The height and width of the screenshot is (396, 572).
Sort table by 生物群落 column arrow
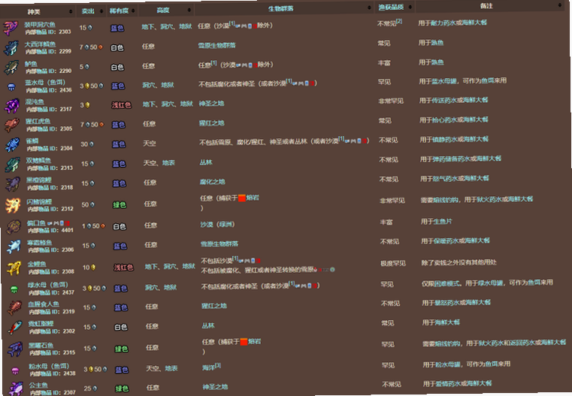click(x=370, y=8)
